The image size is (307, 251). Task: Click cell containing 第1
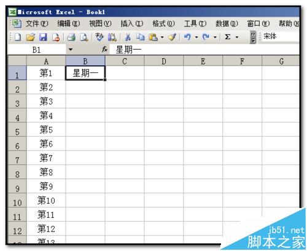tap(46, 73)
